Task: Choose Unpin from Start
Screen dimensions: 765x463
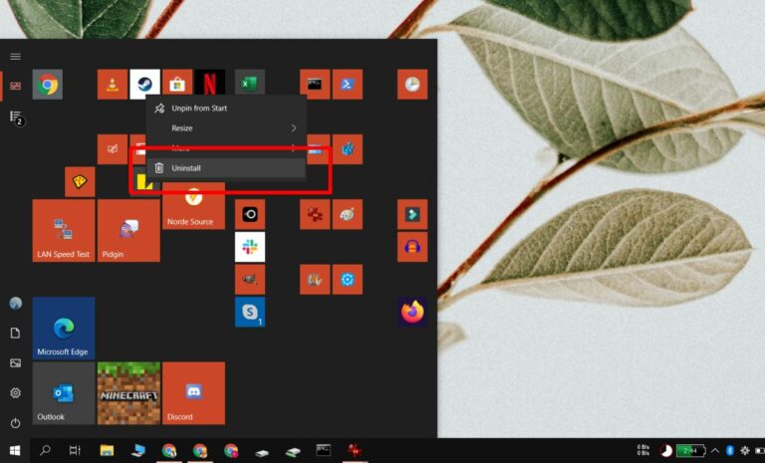Action: (226, 108)
